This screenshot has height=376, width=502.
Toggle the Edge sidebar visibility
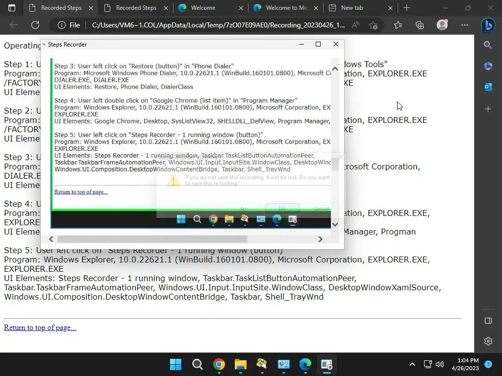488,321
